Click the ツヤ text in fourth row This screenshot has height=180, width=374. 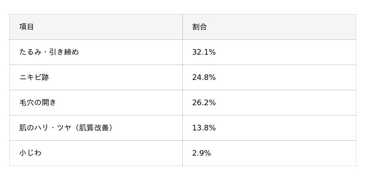click(64, 128)
